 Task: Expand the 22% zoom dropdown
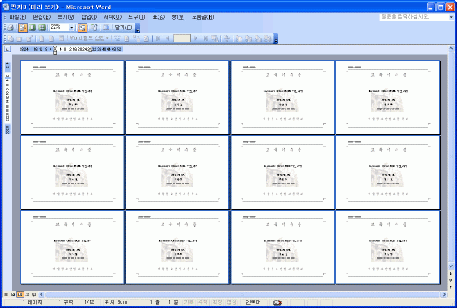coord(72,28)
